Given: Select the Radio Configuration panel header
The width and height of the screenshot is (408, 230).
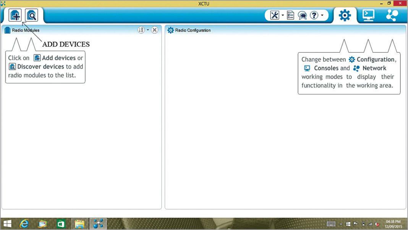Looking at the screenshot, I should point(192,30).
